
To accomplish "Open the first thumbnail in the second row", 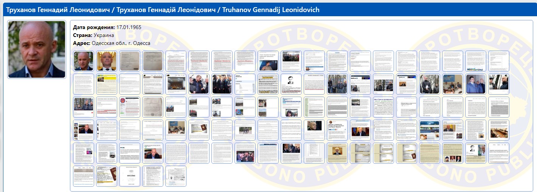I will [84, 84].
